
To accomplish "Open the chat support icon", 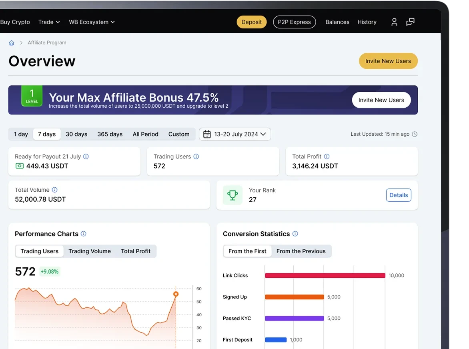I will [x=411, y=22].
